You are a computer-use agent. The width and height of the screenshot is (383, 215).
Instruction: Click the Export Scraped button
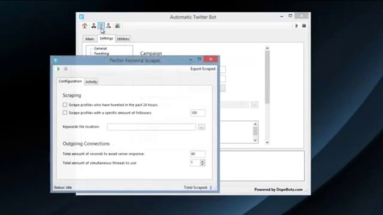click(x=203, y=69)
